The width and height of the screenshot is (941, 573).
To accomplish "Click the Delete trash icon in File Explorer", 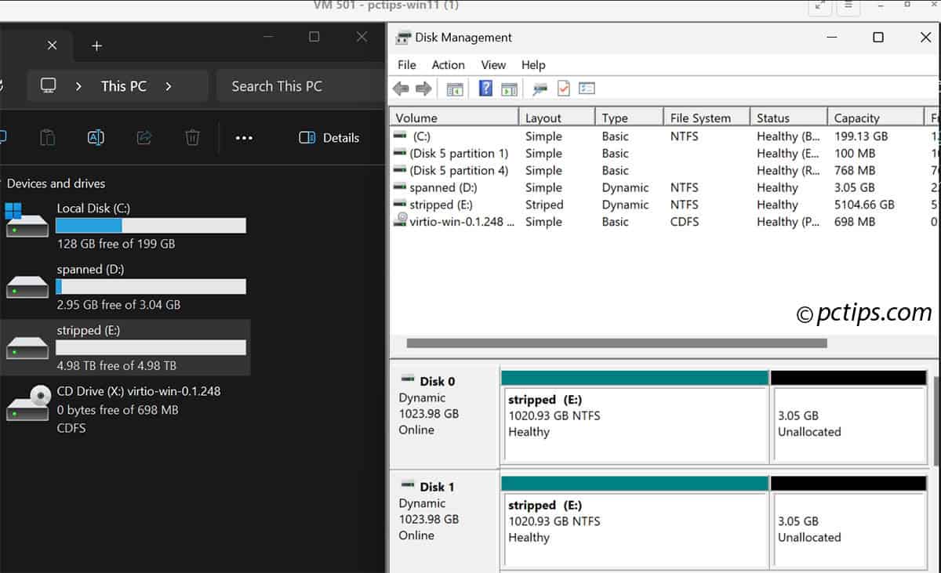I will coord(192,137).
